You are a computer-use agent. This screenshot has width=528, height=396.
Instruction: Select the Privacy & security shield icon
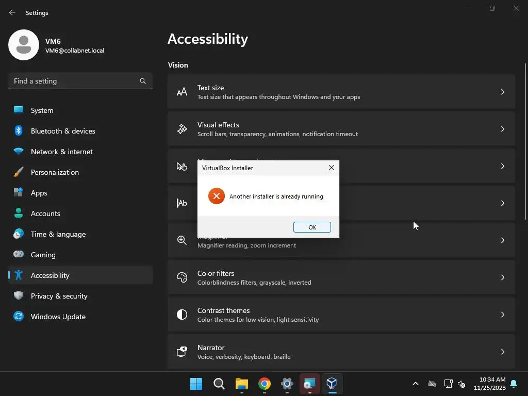point(19,295)
